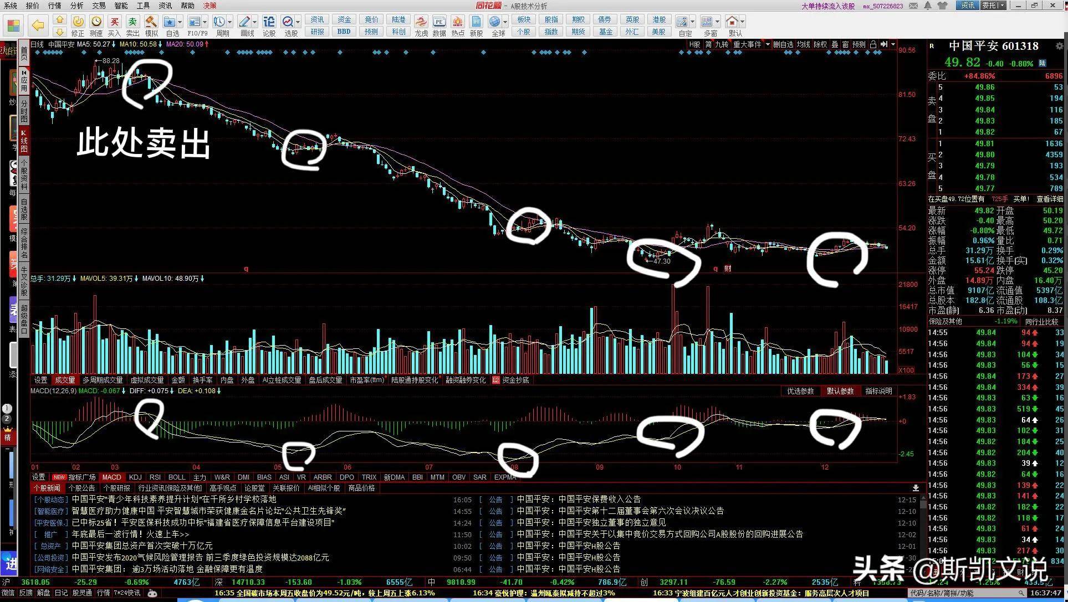
Task: Click the 卖出 sell icon
Action: tap(132, 22)
